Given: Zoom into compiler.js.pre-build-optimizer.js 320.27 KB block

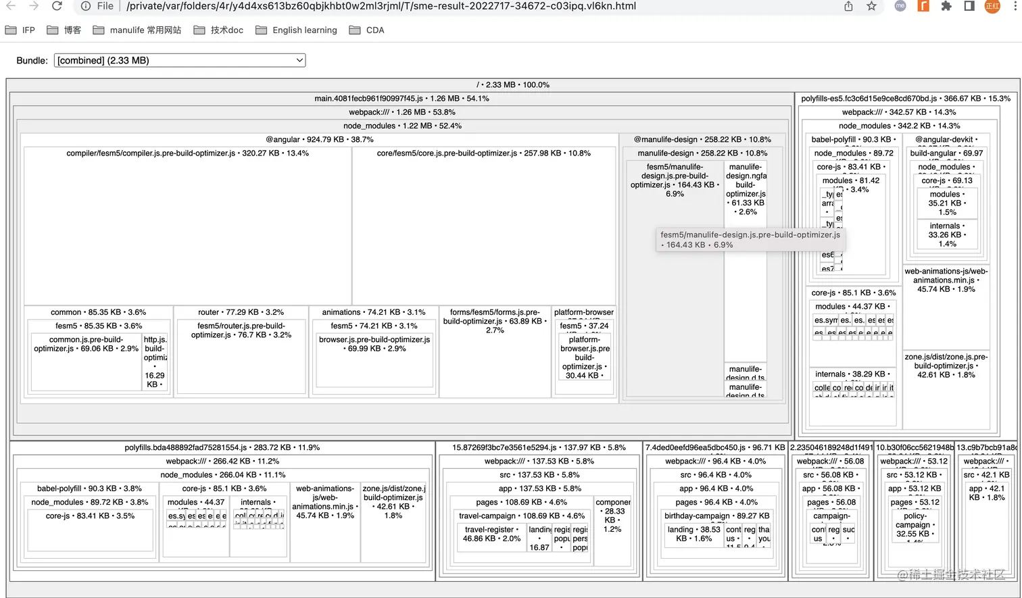Looking at the screenshot, I should [x=188, y=226].
